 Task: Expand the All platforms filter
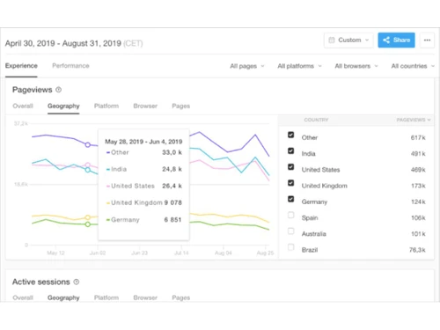click(299, 66)
